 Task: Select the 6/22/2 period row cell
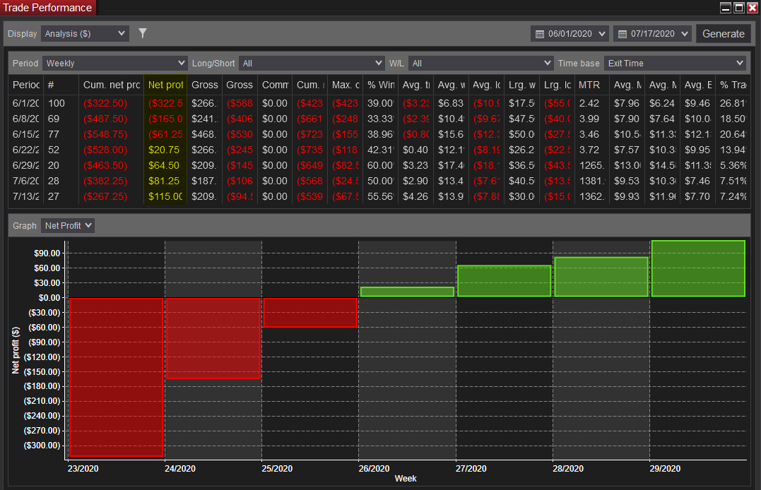[26, 150]
